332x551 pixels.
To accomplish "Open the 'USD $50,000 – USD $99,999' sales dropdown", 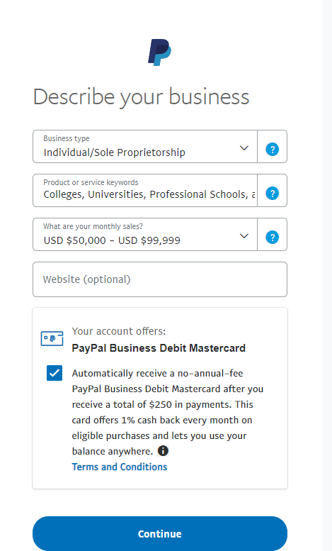I will coord(145,235).
